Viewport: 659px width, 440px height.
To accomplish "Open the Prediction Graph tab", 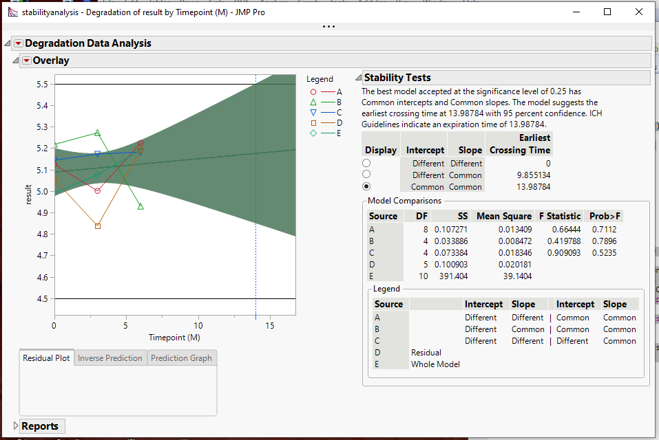I will [181, 357].
